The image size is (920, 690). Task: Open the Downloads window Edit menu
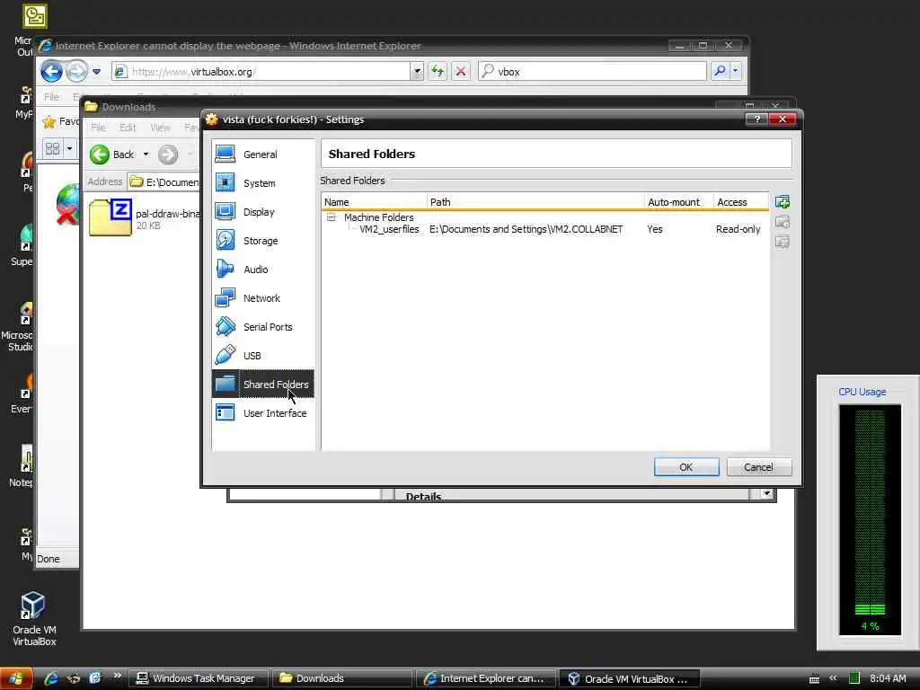[128, 128]
